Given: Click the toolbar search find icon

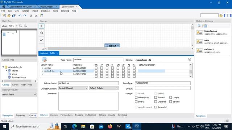Looking at the screenshot, I should 221,16.
